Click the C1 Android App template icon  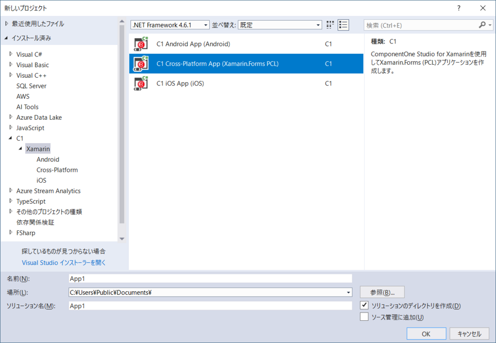(141, 44)
